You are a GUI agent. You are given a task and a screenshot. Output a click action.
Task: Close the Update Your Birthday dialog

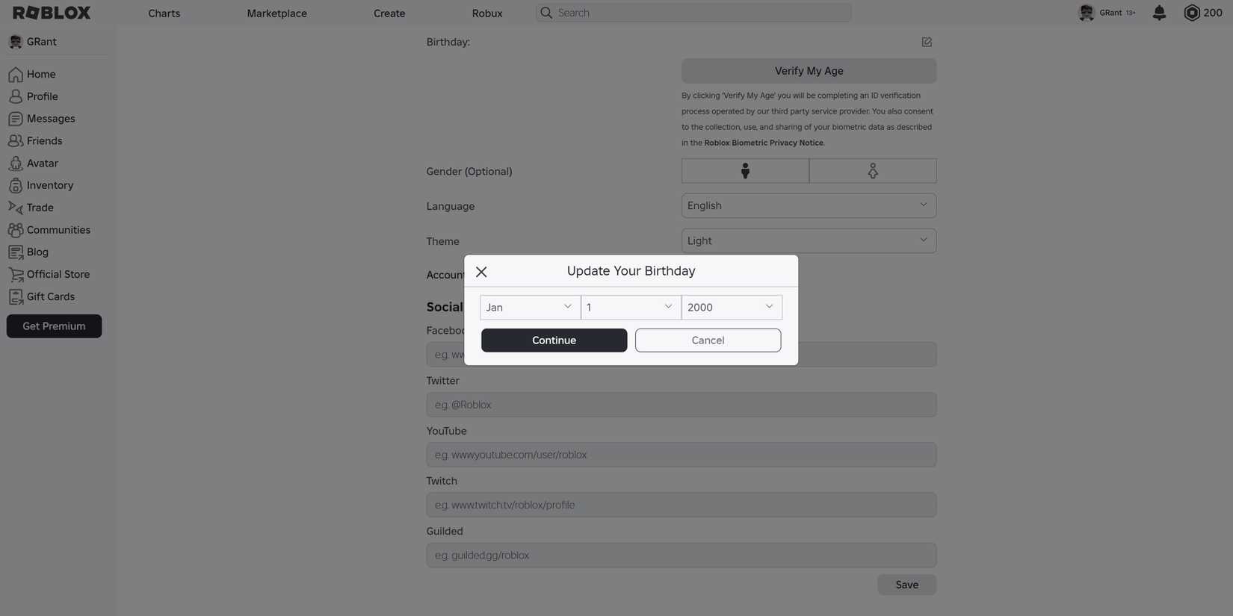click(481, 272)
